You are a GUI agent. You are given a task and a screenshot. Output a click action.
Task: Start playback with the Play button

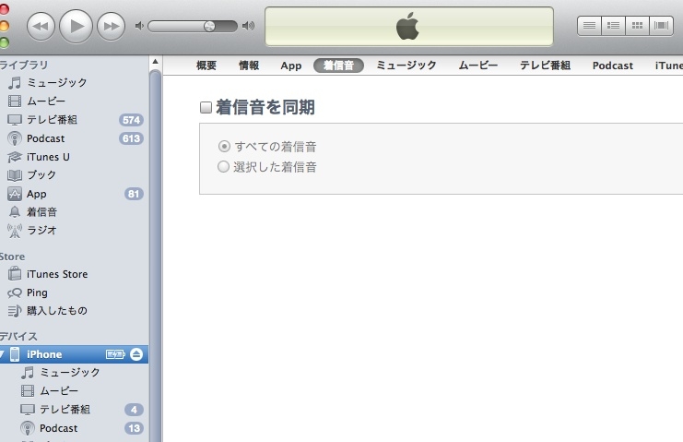(76, 26)
